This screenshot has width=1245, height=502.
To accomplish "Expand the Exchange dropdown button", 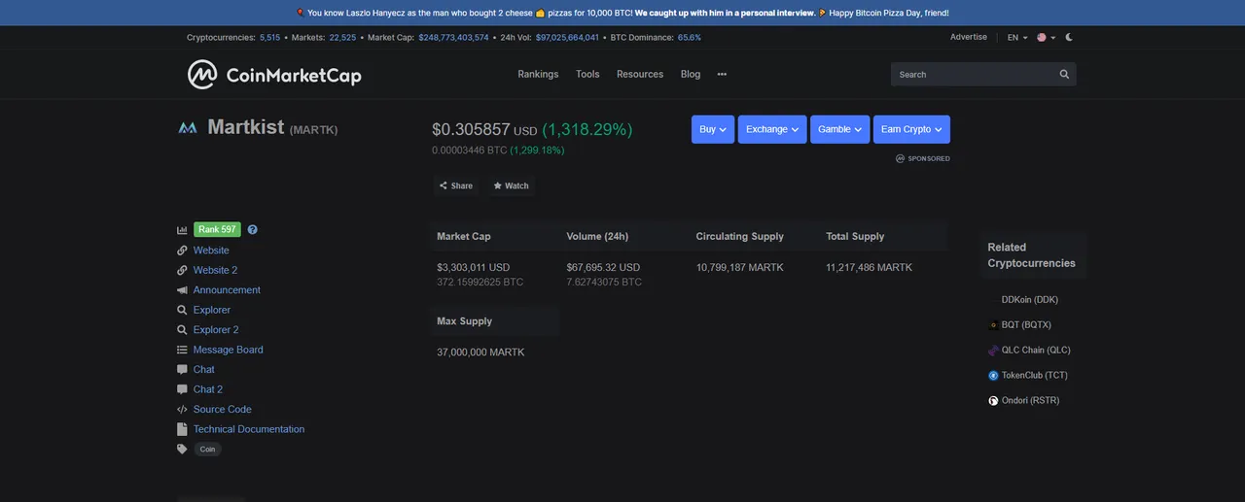I will [x=772, y=129].
